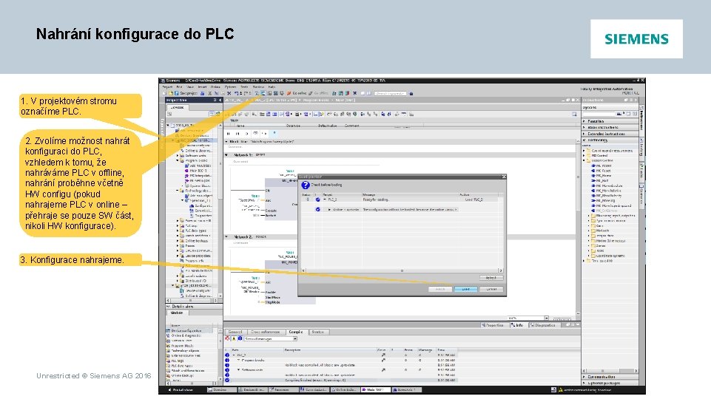Collapse the PLC_2 row in Load preview
The height and width of the screenshot is (399, 711).
pyautogui.click(x=325, y=199)
